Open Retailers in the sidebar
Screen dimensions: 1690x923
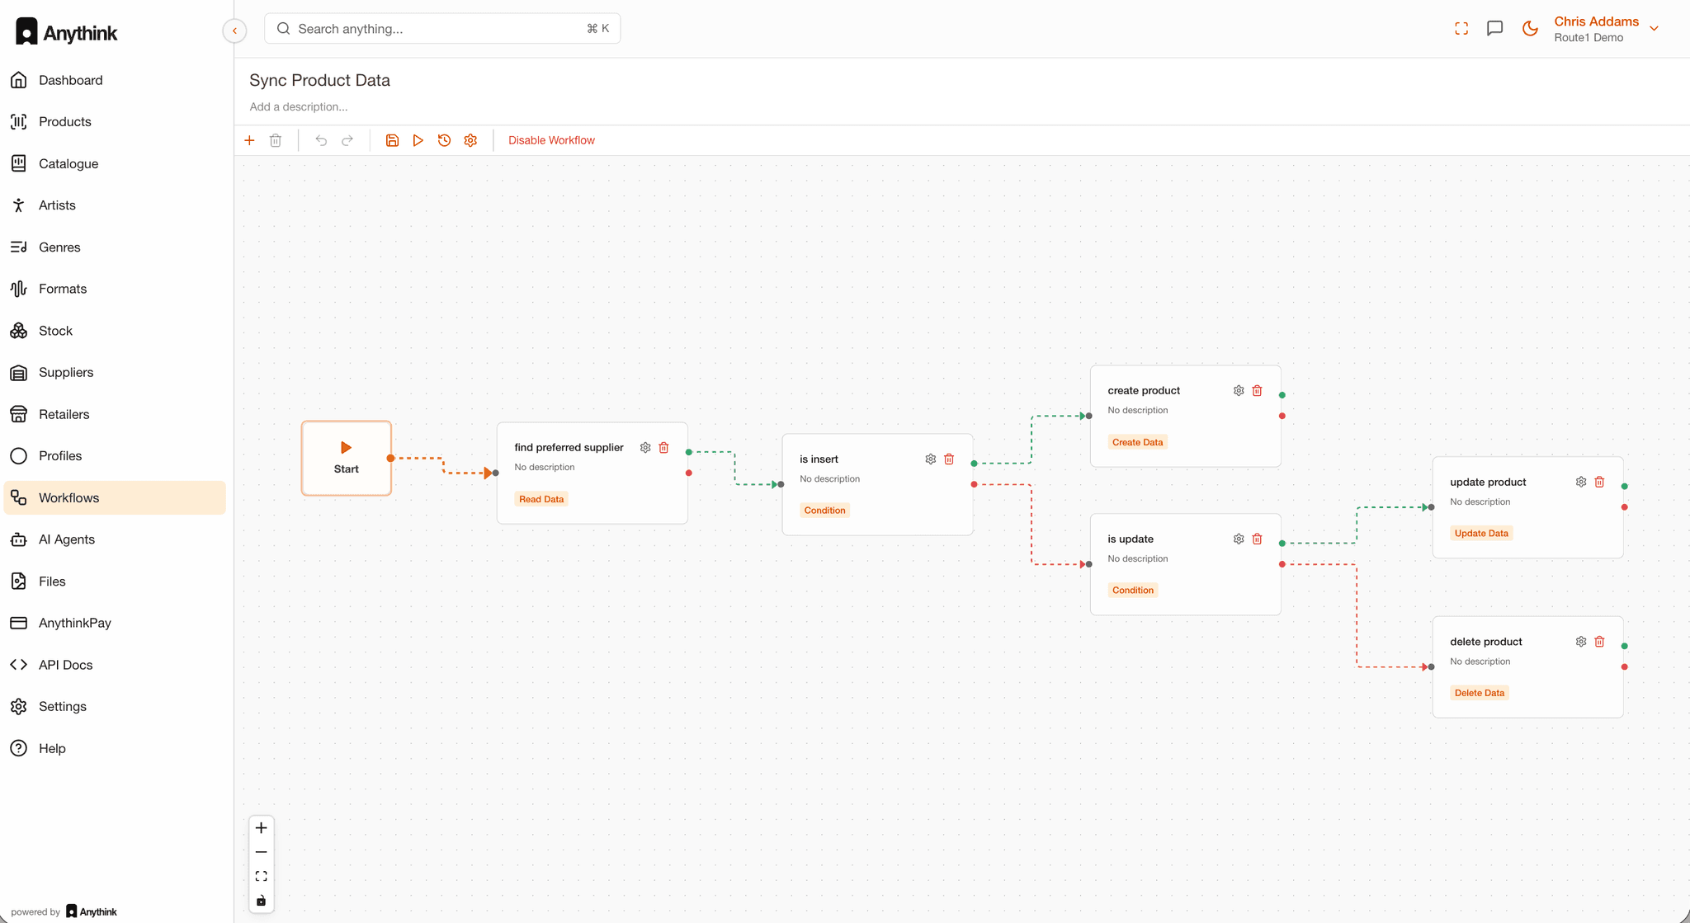[114, 414]
